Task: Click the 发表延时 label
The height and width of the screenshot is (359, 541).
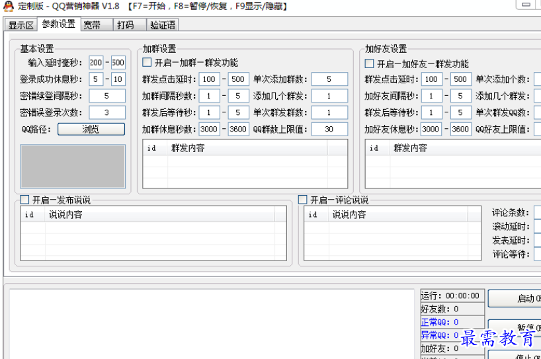Action: (511, 241)
